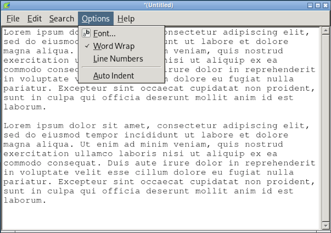Click the blank line between the paragraphs
This screenshot has height=233, width=331.
coord(147,116)
